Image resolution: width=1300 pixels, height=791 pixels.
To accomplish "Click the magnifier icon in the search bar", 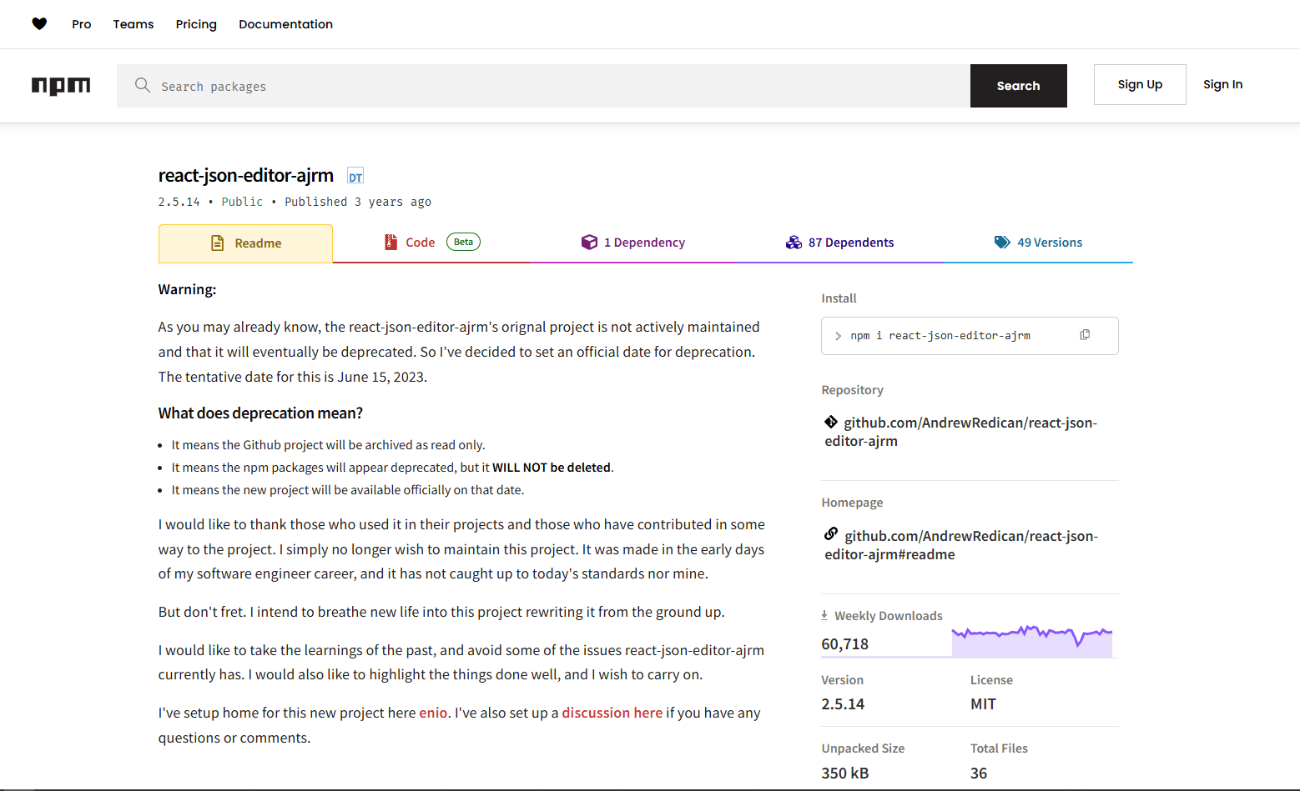I will pos(143,85).
